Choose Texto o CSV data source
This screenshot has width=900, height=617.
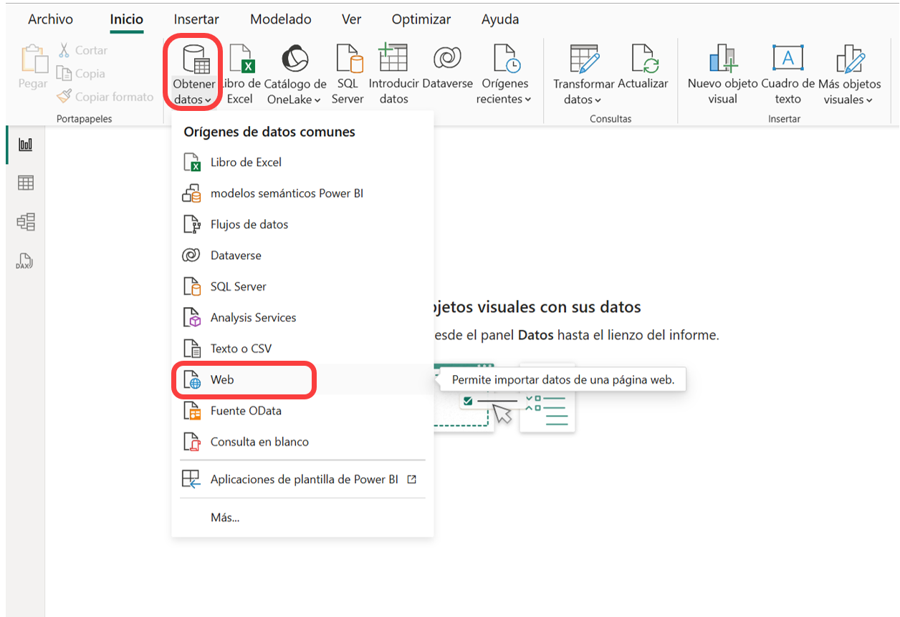pos(302,349)
